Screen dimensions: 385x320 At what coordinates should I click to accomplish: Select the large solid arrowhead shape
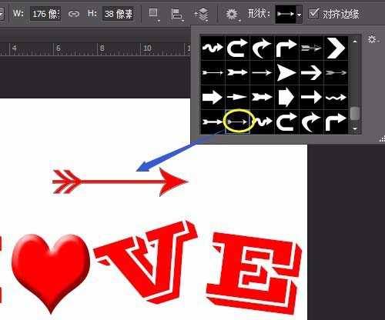(x=286, y=73)
